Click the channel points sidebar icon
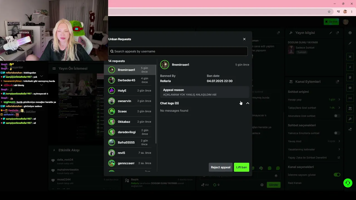356x200 pixels. click(350, 129)
